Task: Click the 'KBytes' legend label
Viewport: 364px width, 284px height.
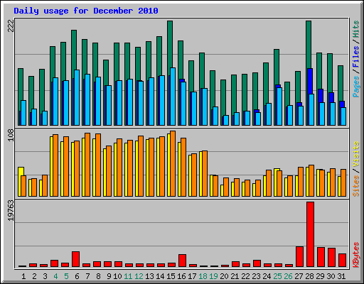Action: pyautogui.click(x=355, y=255)
